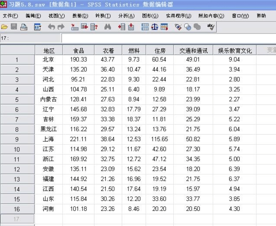Click the cell containing 北京
Screen dimensions: 276x226
[x=49, y=60]
